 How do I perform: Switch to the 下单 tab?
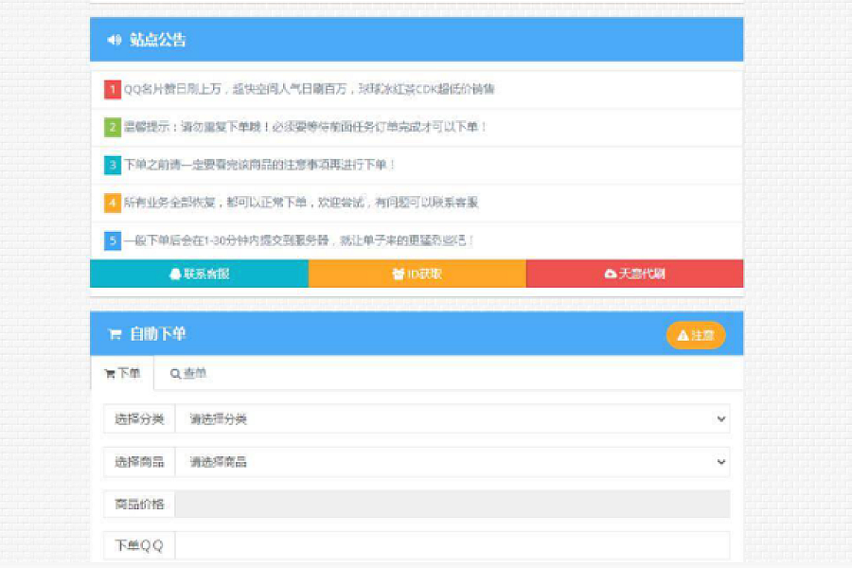click(x=122, y=373)
